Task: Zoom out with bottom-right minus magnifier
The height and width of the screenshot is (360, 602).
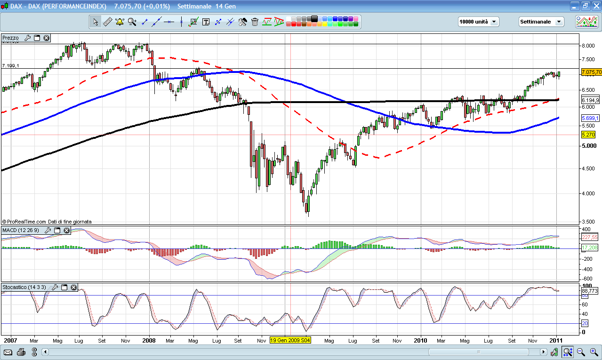Action: [580, 352]
